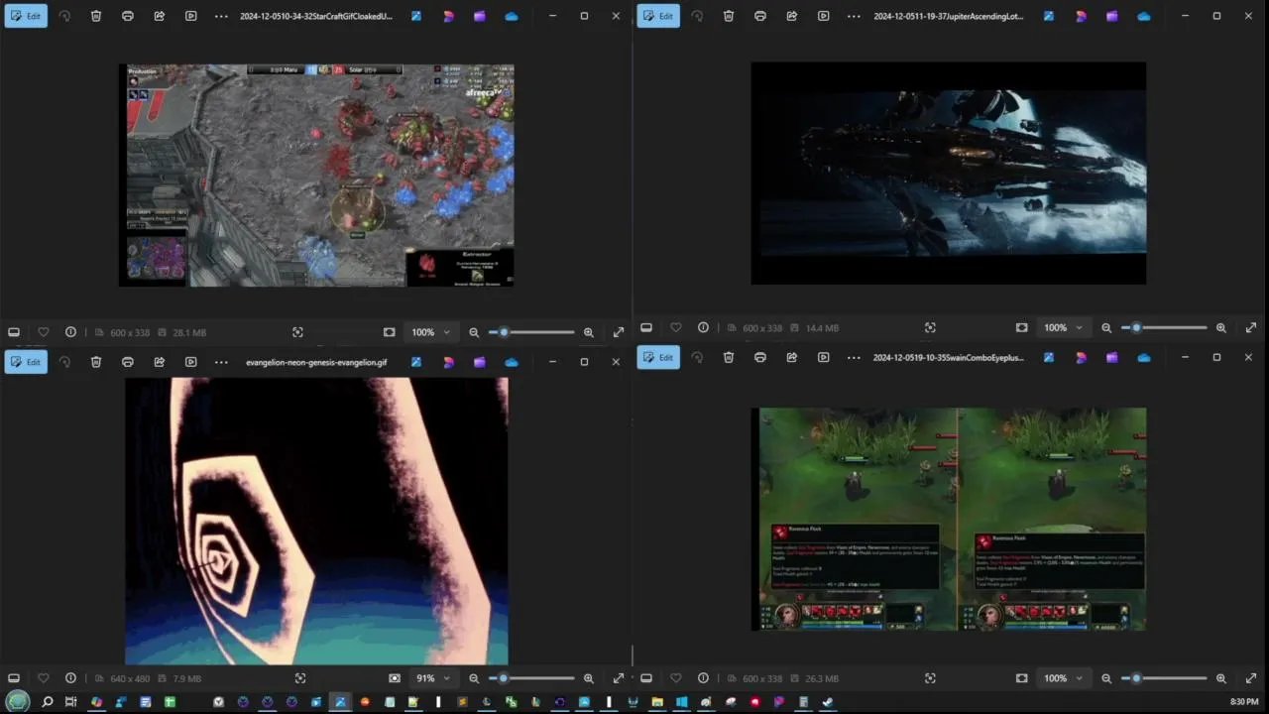
Task: Favorite the SwainCombo gif with heart
Action: 675,678
